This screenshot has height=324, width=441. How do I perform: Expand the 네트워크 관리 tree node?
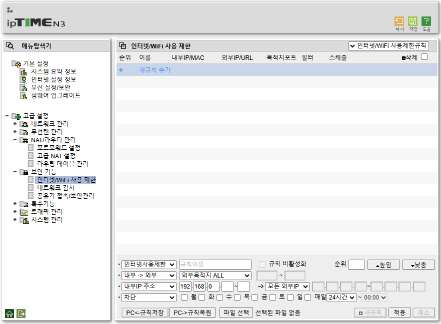(15, 124)
